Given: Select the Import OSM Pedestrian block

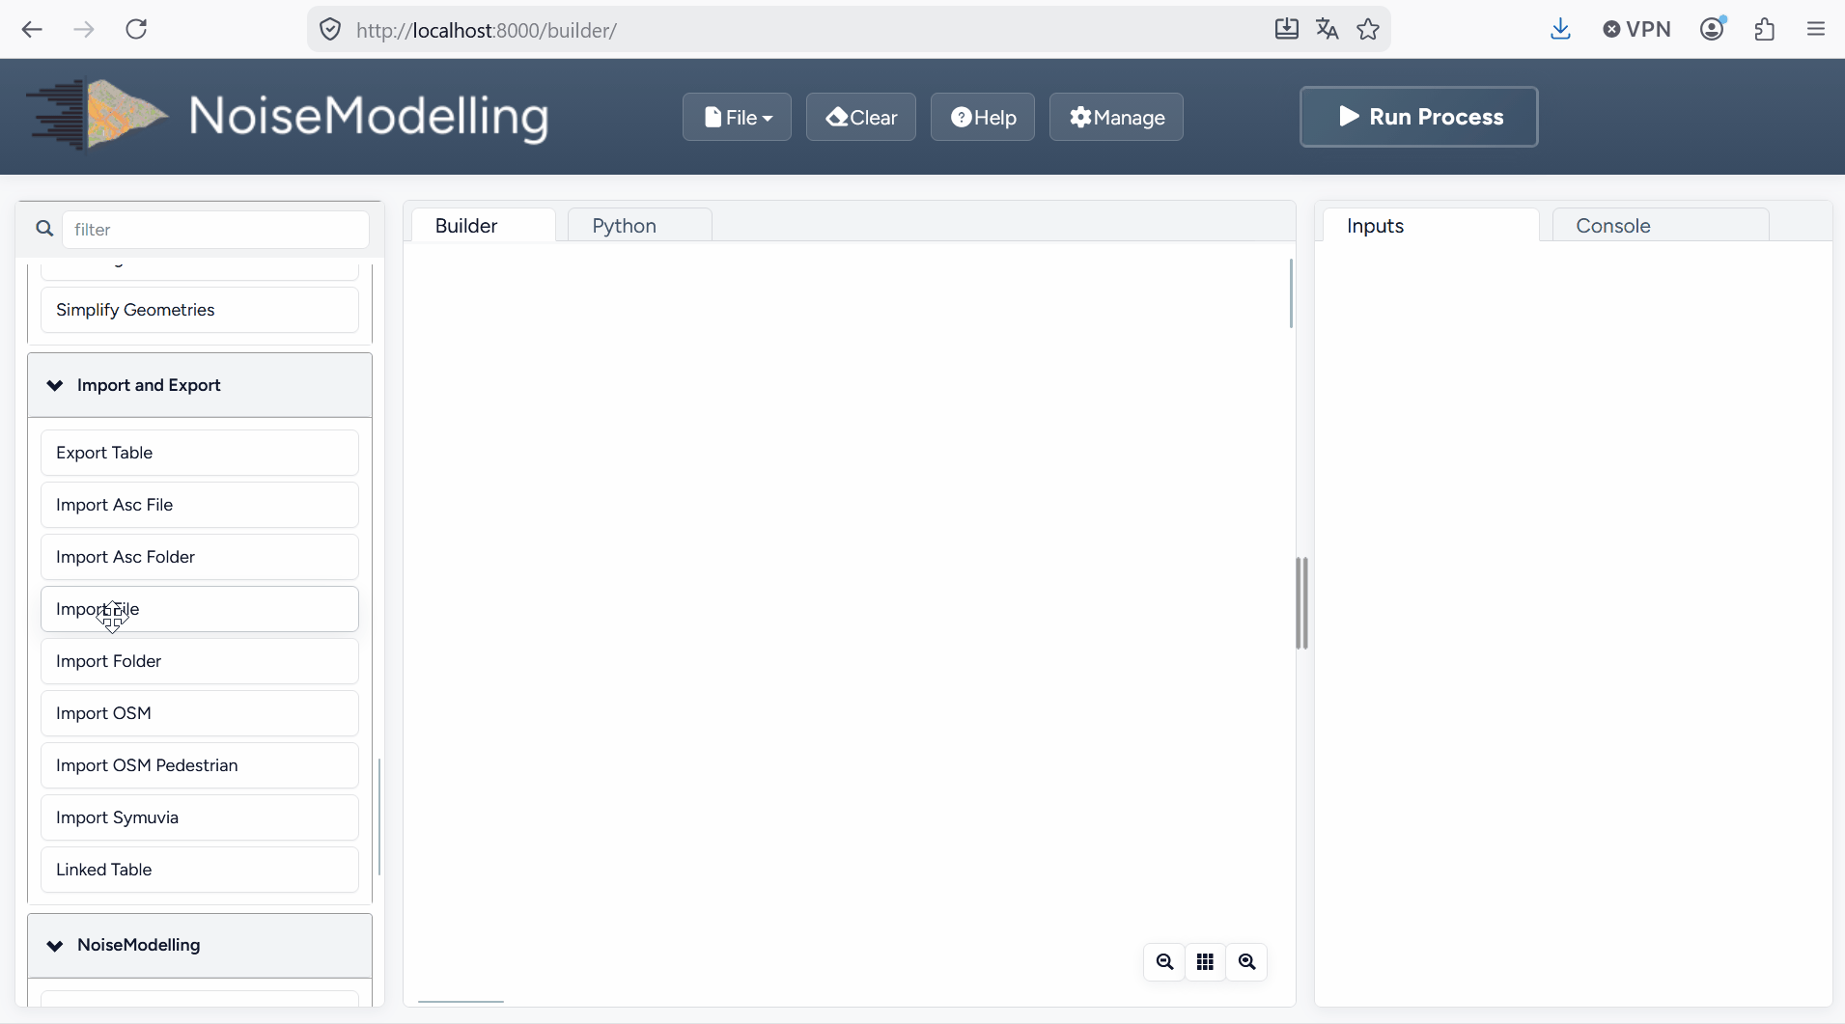Looking at the screenshot, I should [200, 765].
